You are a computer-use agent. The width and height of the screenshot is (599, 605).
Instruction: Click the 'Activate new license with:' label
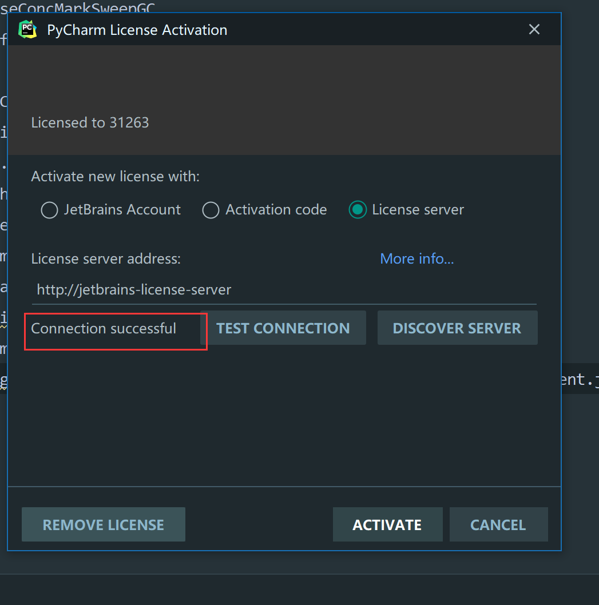(x=116, y=177)
